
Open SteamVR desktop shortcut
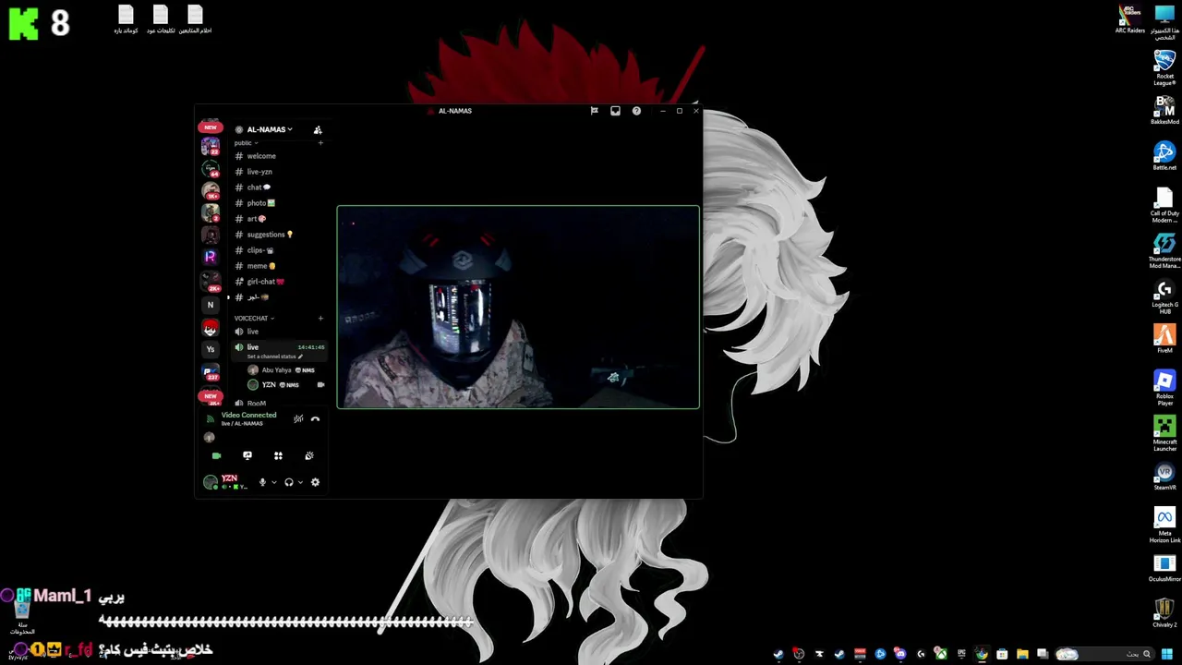1164,477
